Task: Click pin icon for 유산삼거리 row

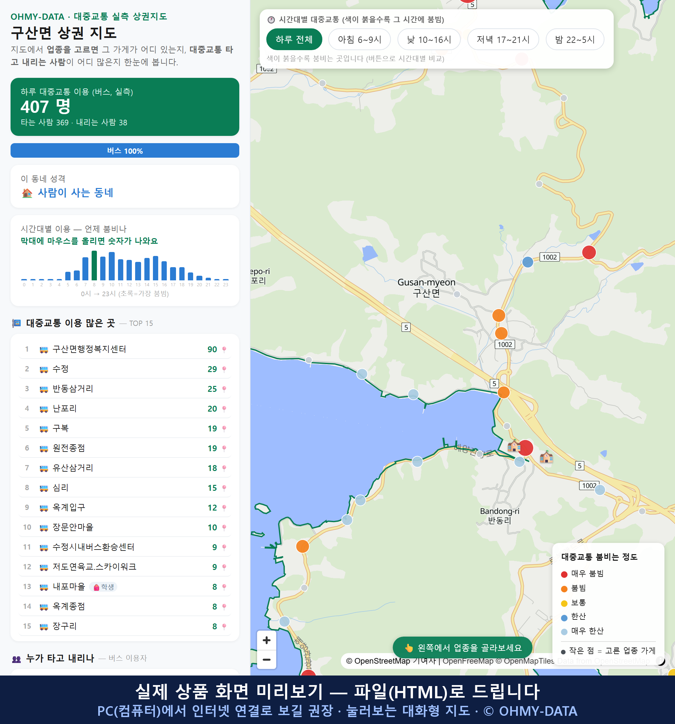Action: click(x=224, y=468)
